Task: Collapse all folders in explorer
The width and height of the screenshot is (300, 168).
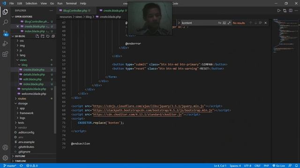Action: pyautogui.click(x=53, y=36)
